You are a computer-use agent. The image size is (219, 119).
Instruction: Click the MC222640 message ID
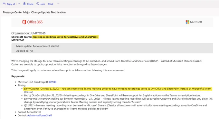[x=18, y=40]
